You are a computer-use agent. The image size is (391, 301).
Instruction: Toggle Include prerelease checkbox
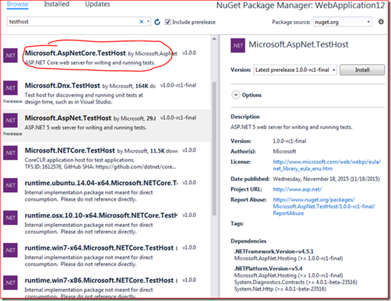pyautogui.click(x=168, y=22)
